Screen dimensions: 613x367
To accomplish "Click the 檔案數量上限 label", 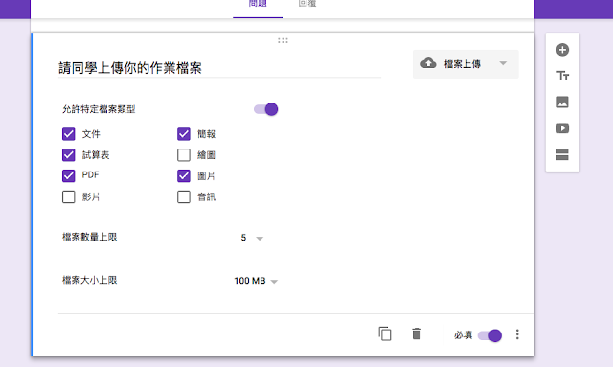I will [x=89, y=237].
